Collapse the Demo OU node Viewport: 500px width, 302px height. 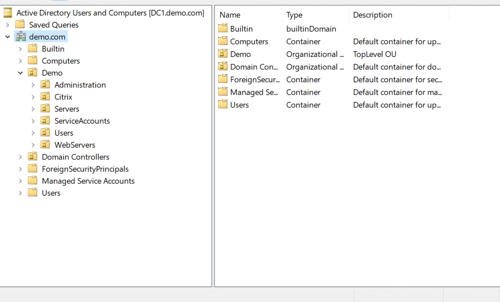click(x=20, y=73)
